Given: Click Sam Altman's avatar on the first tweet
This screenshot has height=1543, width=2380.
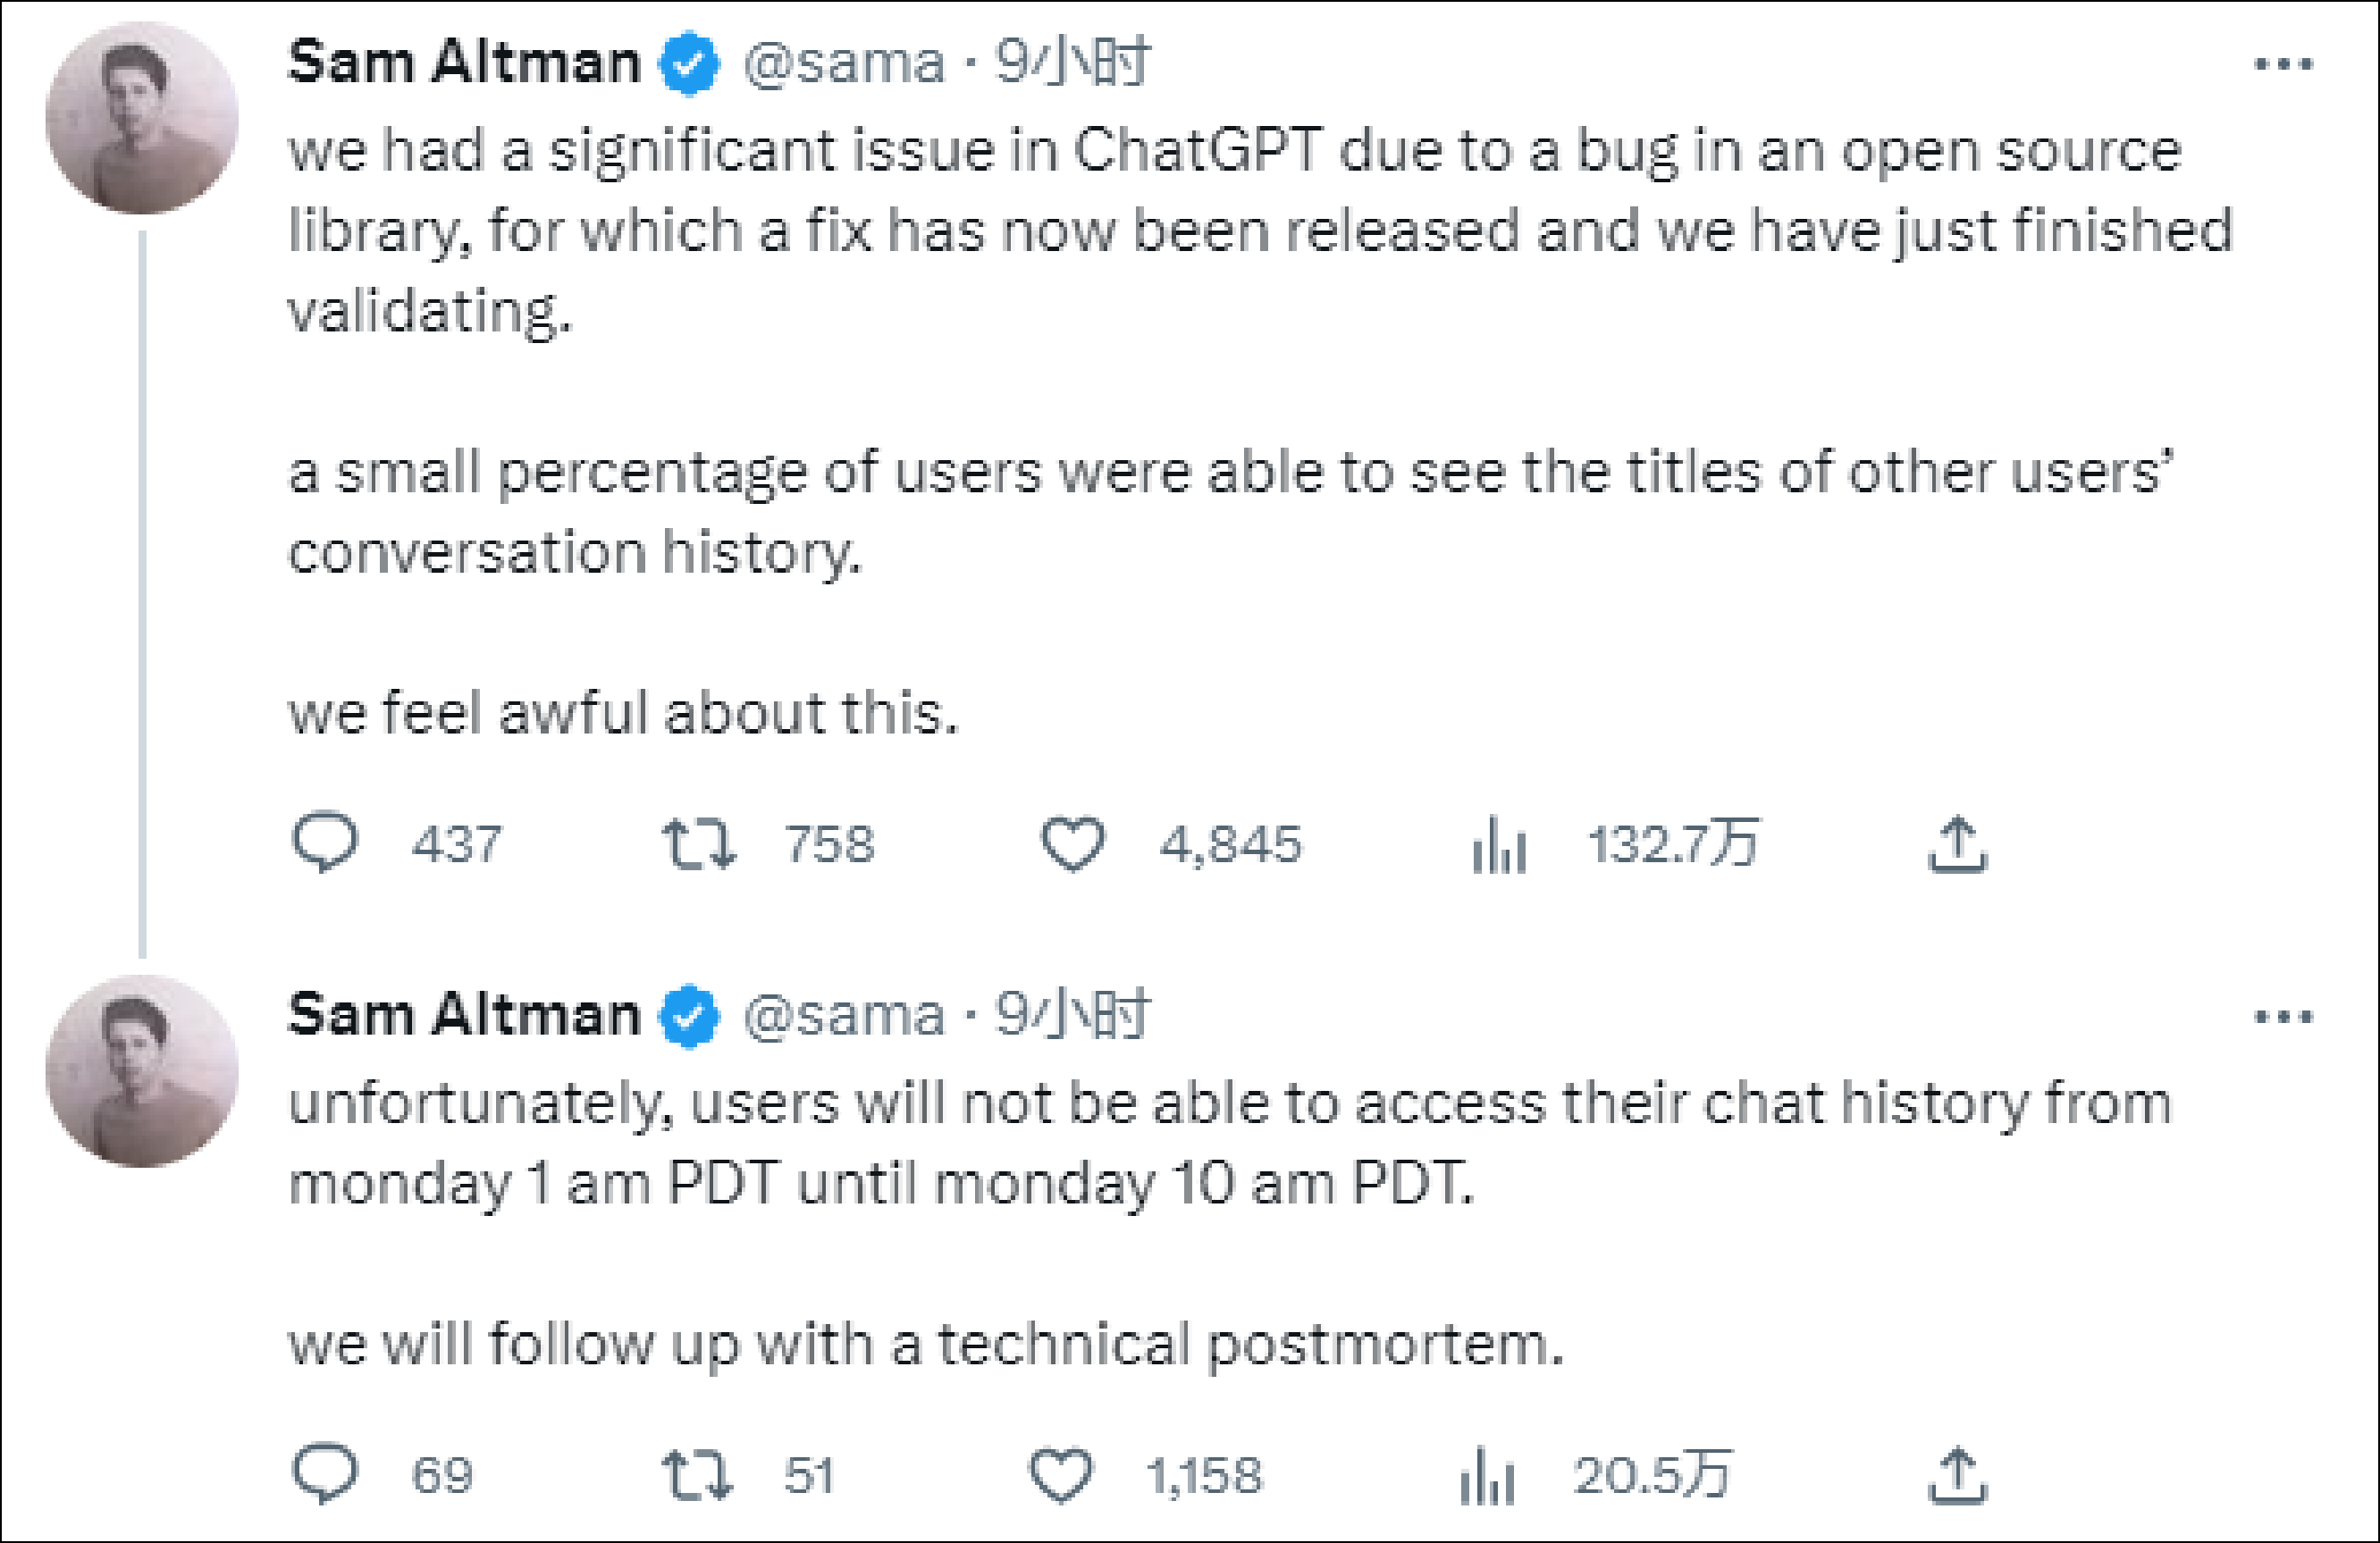Looking at the screenshot, I should coord(142,118).
